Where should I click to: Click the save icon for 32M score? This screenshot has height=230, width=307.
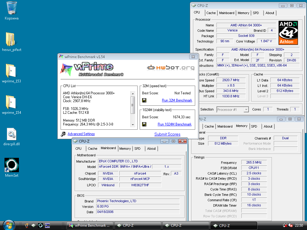tap(144, 100)
